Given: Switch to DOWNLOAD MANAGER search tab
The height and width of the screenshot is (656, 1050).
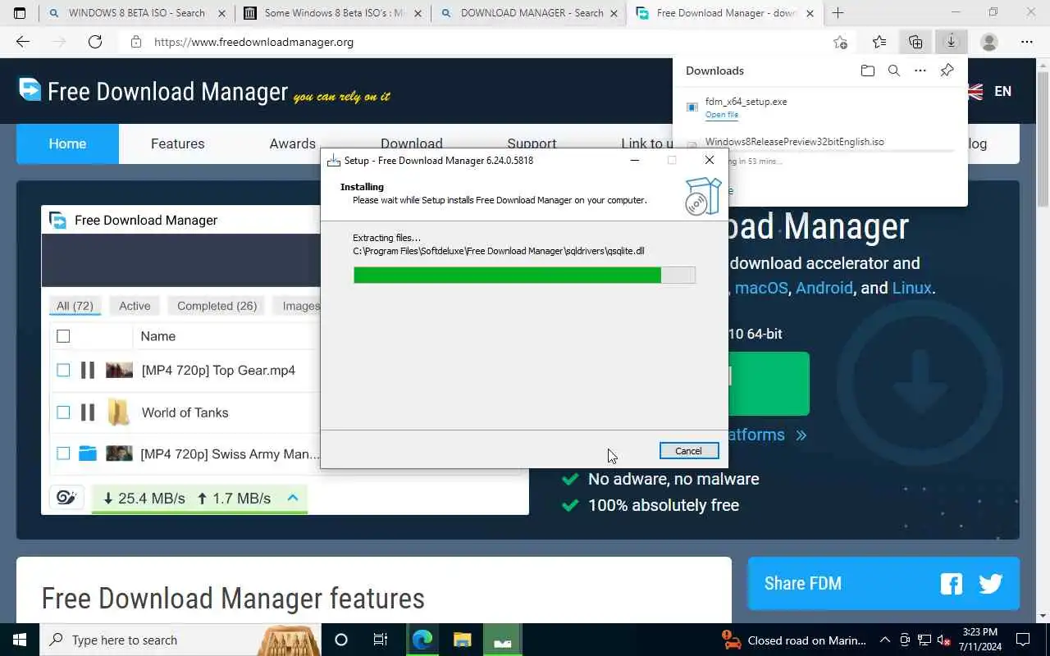Looking at the screenshot, I should pyautogui.click(x=529, y=13).
